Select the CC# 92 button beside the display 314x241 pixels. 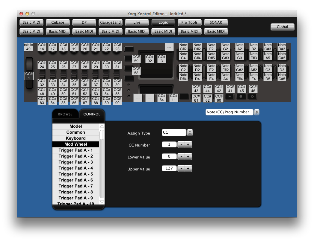150,58
